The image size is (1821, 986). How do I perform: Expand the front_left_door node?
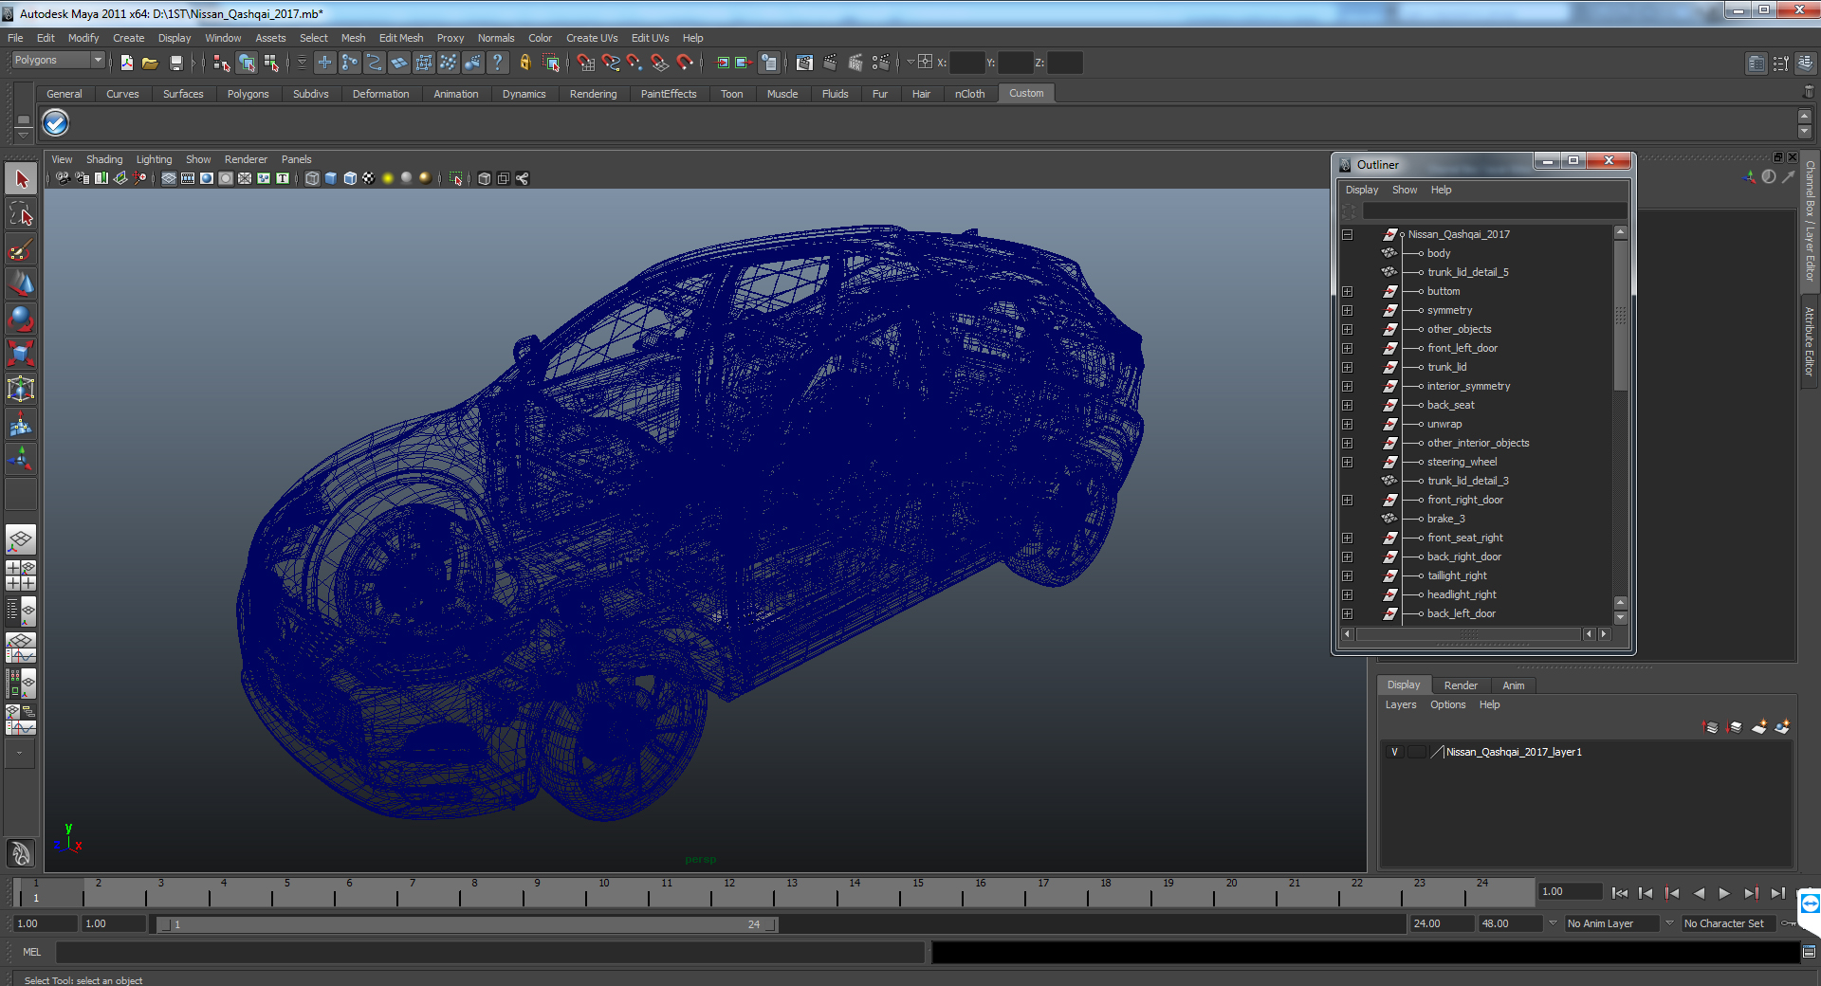tap(1347, 348)
